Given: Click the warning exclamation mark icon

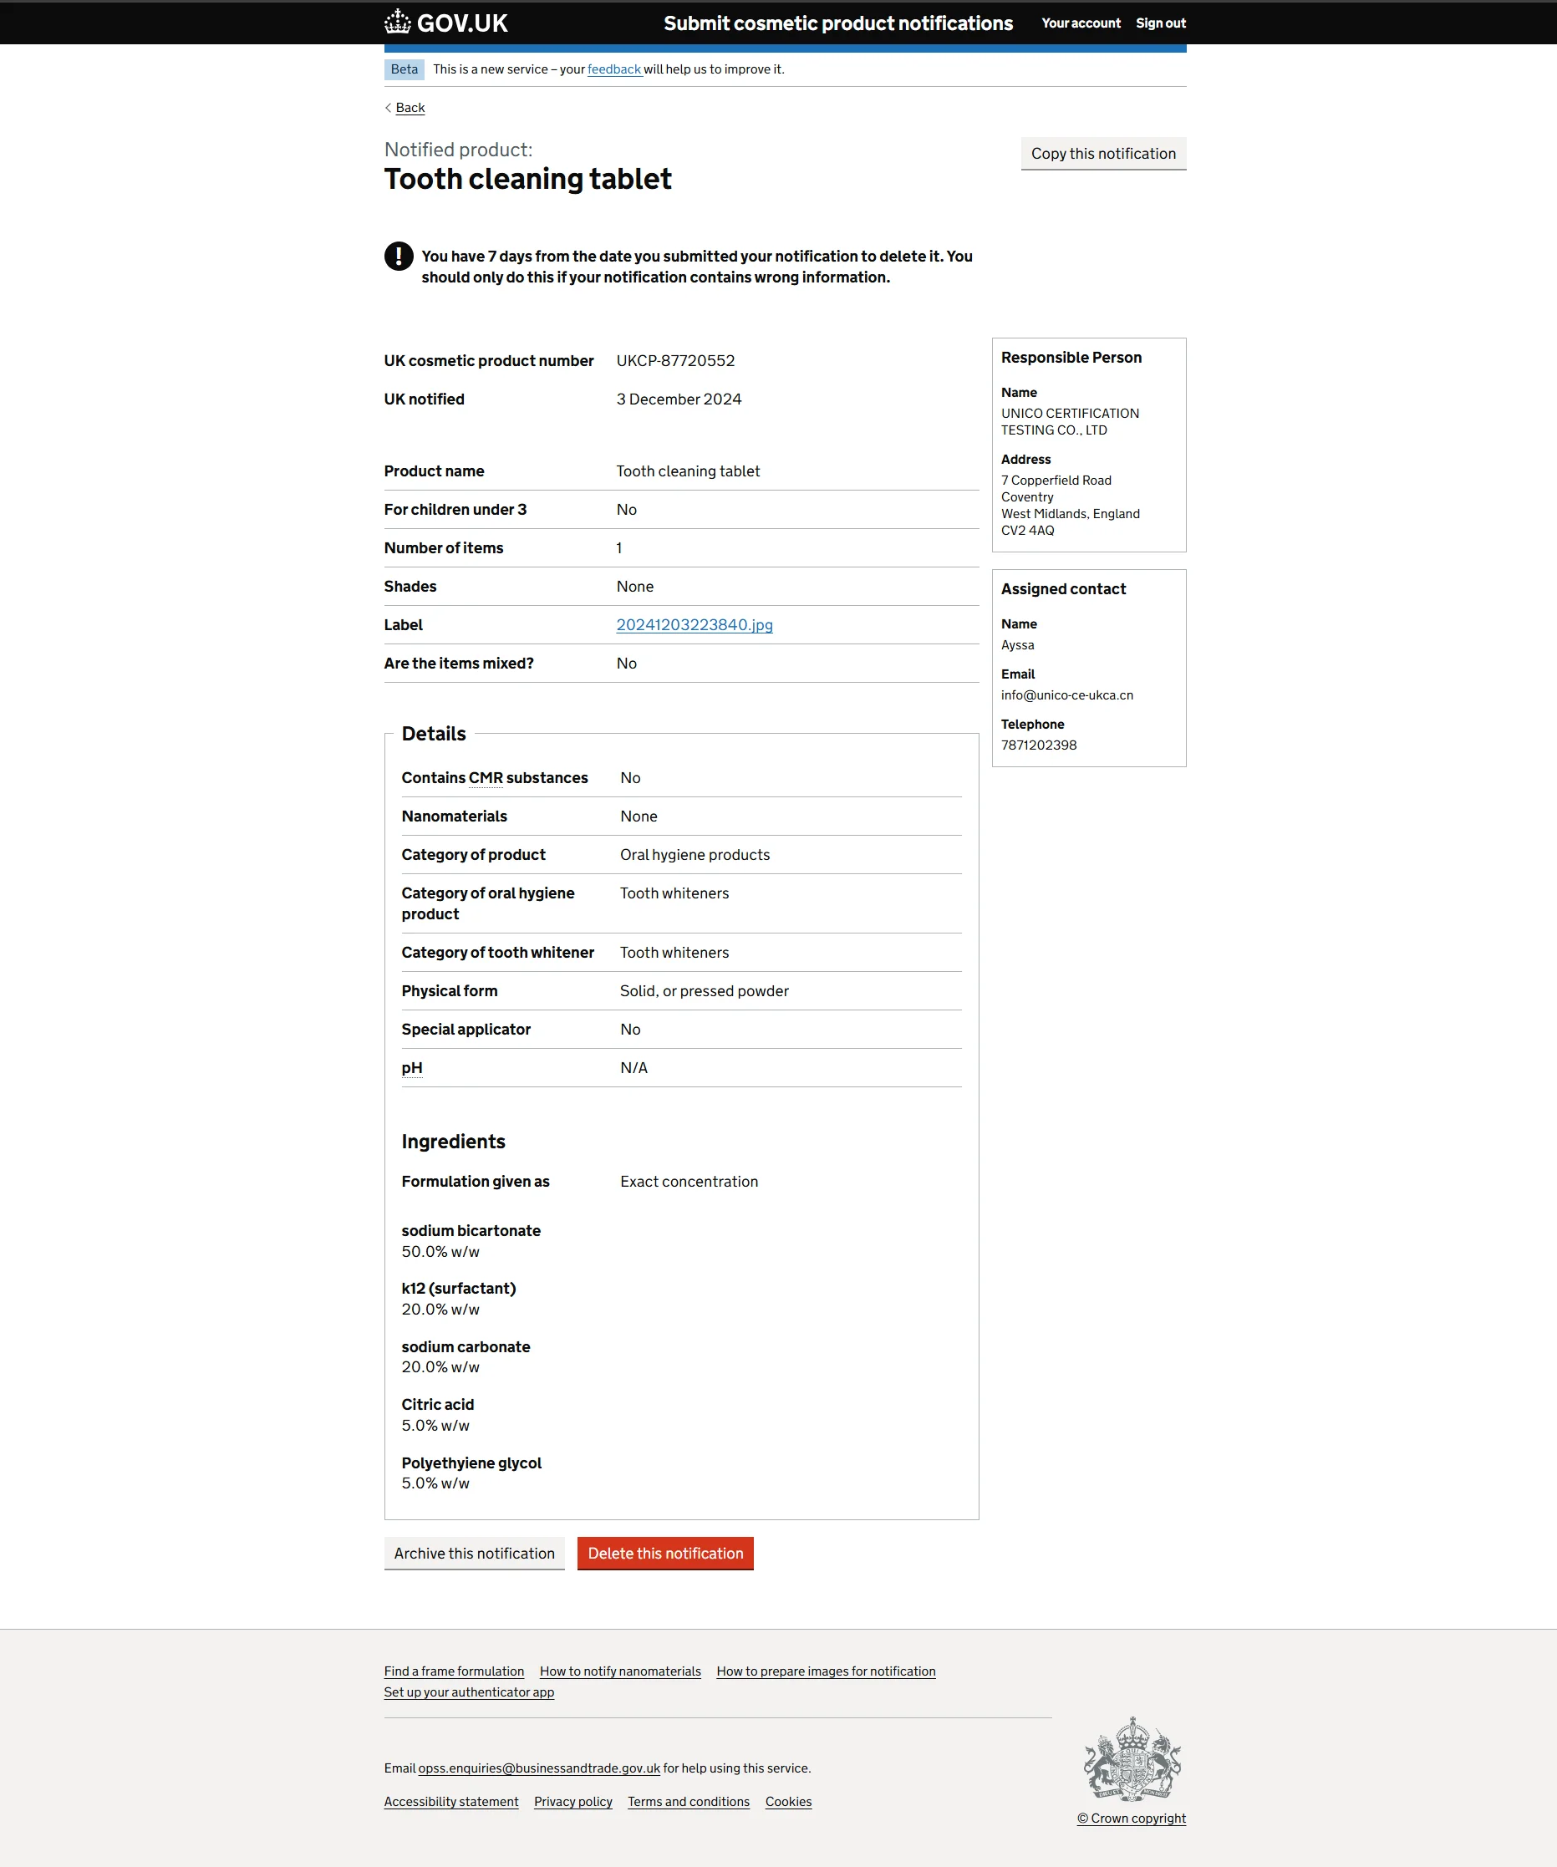Looking at the screenshot, I should pyautogui.click(x=399, y=256).
